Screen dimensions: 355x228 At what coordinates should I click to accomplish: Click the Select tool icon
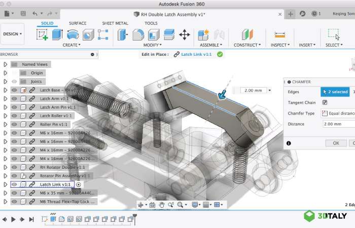click(x=334, y=34)
